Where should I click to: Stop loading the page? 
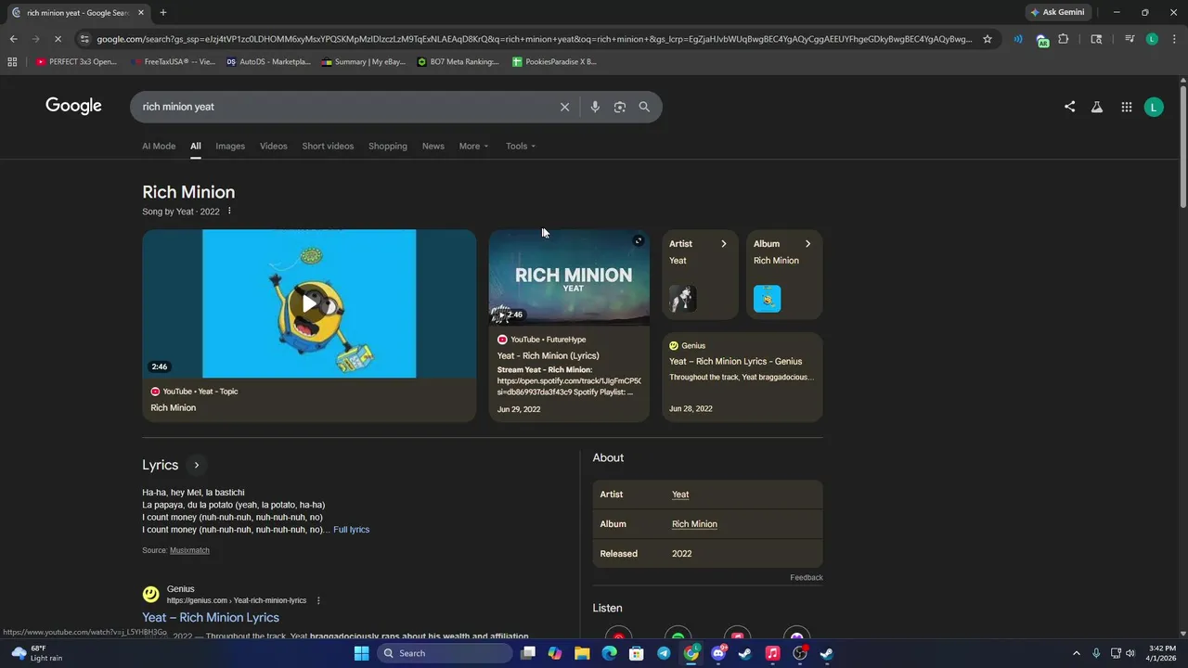58,39
